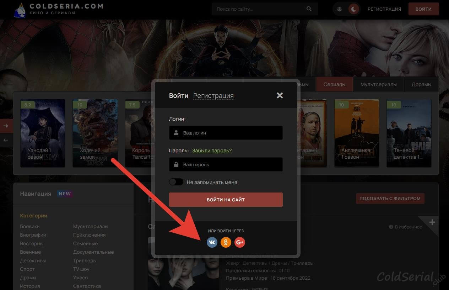The image size is (449, 290).
Task: Click the 'Логин:' field label
Action: (x=177, y=119)
